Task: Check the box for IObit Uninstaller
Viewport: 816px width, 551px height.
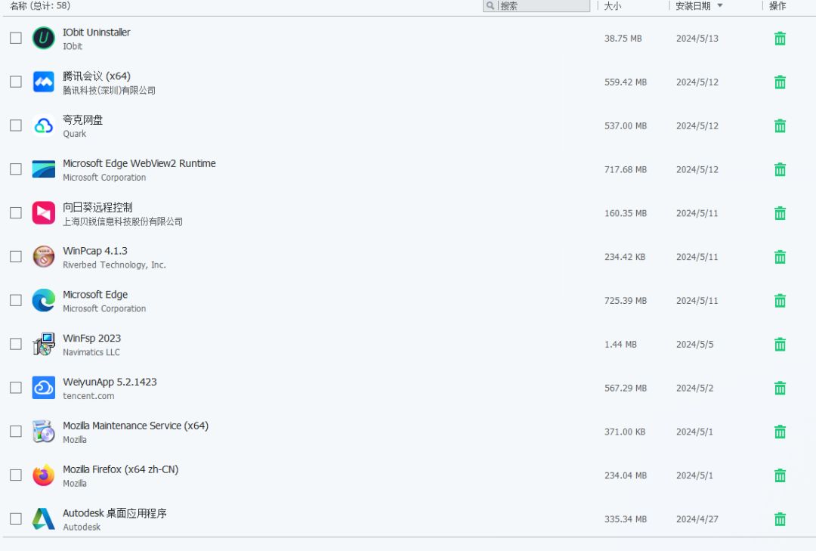Action: [16, 38]
